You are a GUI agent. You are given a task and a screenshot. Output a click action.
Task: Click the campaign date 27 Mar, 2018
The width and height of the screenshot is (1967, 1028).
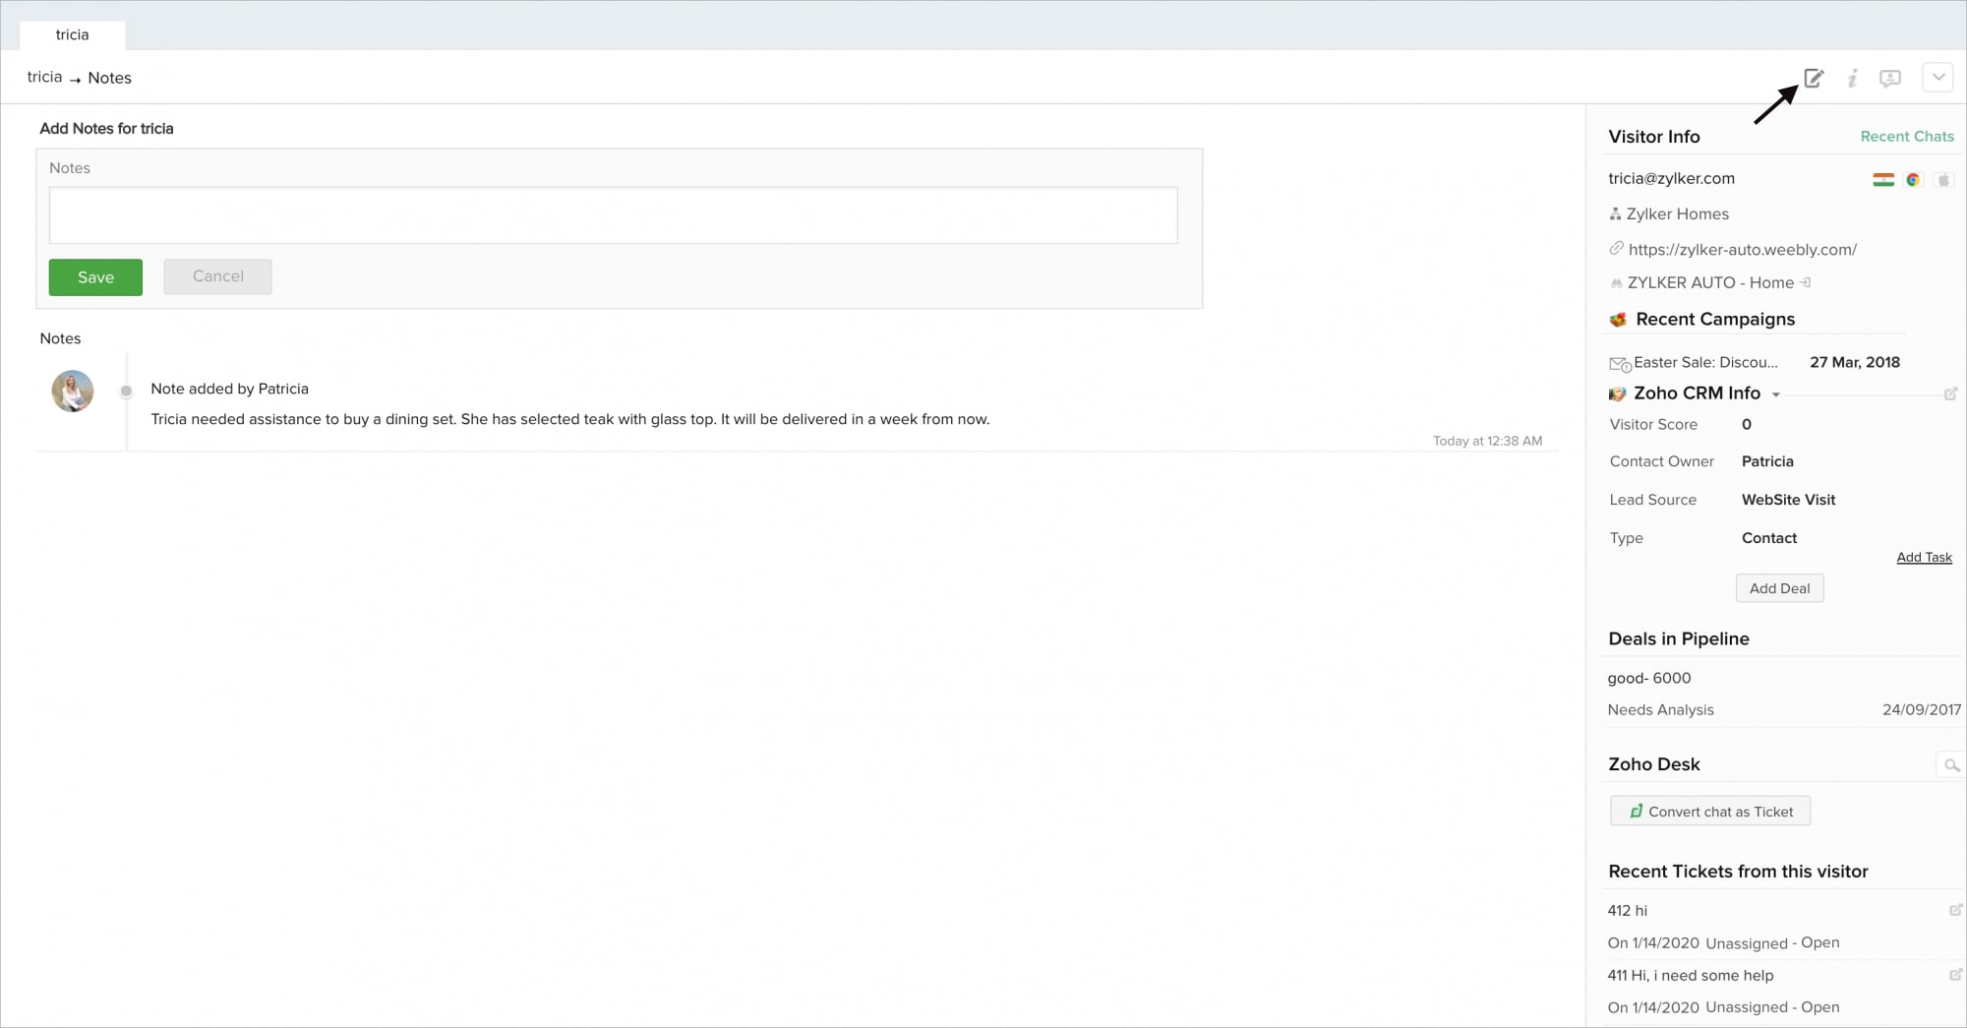tap(1855, 362)
